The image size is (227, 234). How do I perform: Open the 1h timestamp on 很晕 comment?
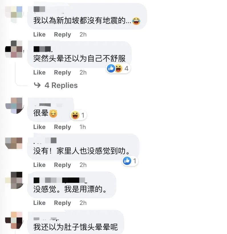pos(83,127)
